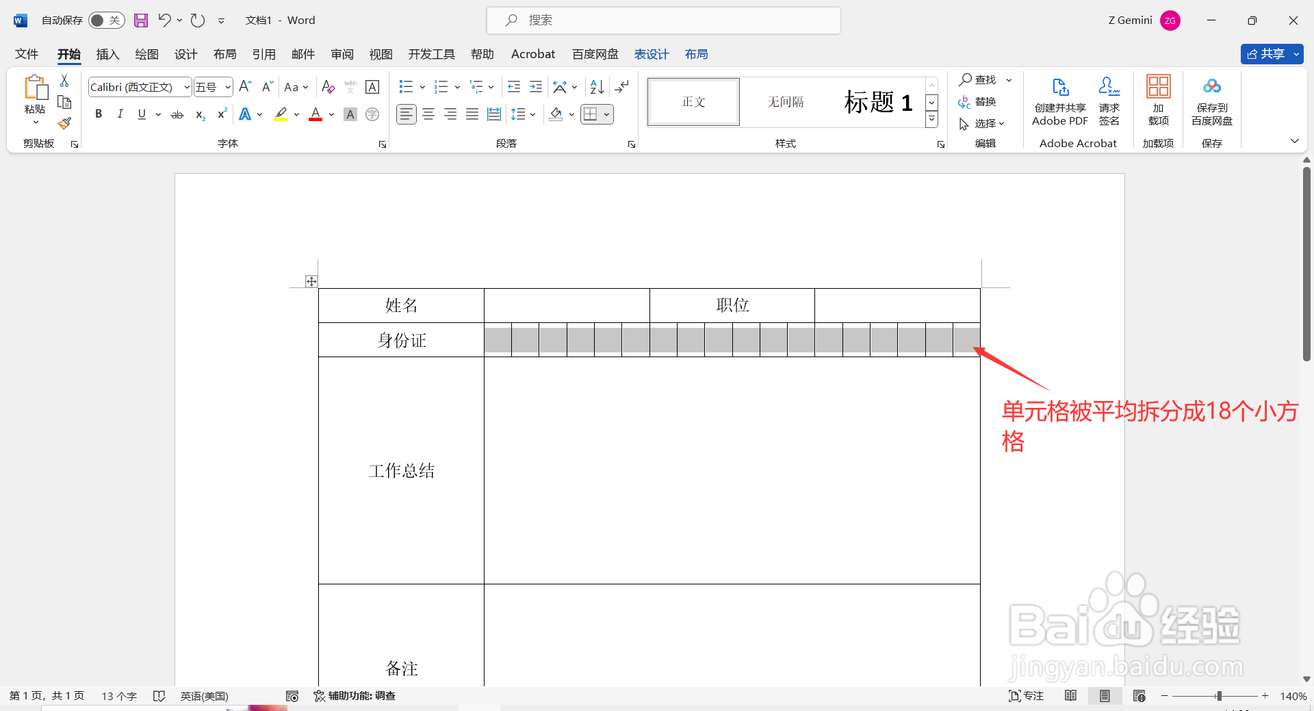Open the border style dropdown
This screenshot has height=711, width=1314.
click(x=605, y=114)
